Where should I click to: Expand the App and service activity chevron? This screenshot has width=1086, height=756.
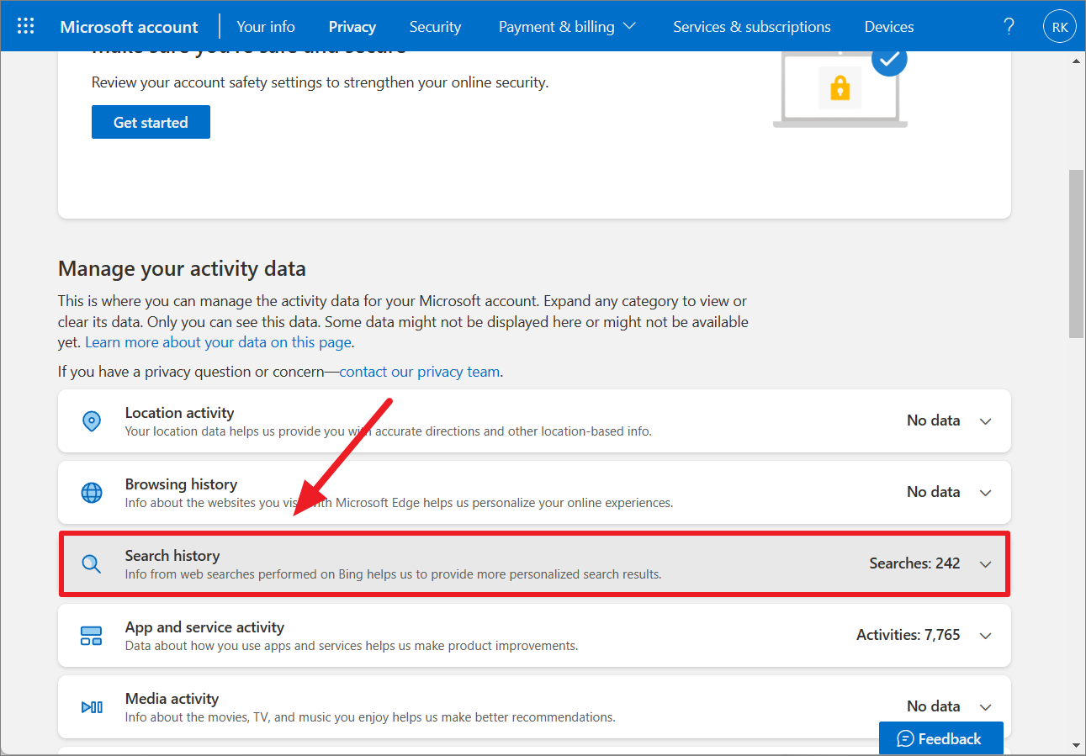pyautogui.click(x=986, y=636)
